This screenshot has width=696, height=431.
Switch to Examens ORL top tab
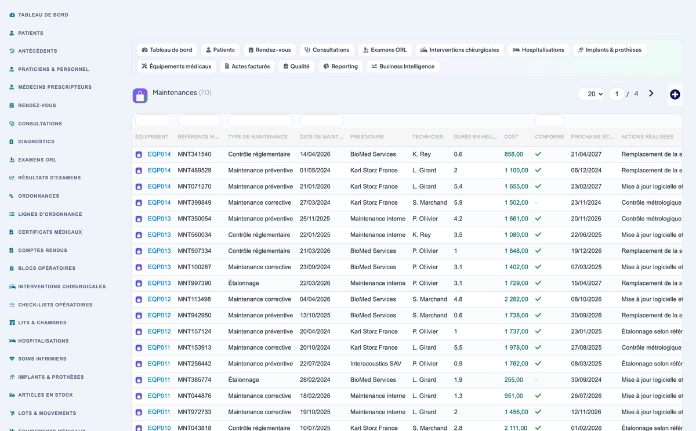[385, 50]
